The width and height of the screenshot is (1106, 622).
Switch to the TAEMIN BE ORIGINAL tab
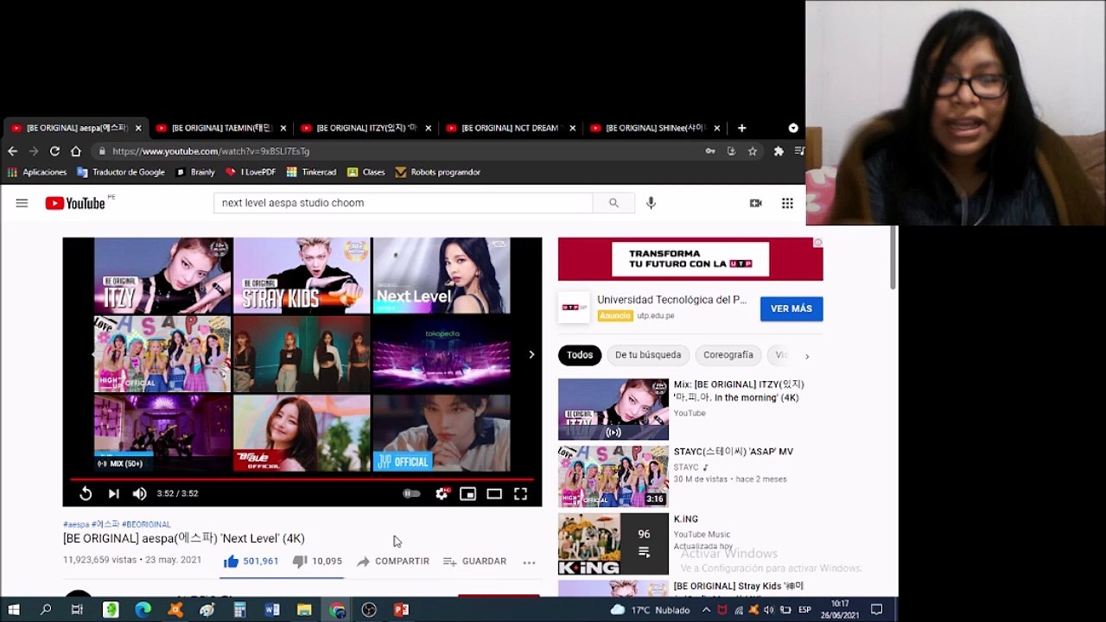(220, 128)
